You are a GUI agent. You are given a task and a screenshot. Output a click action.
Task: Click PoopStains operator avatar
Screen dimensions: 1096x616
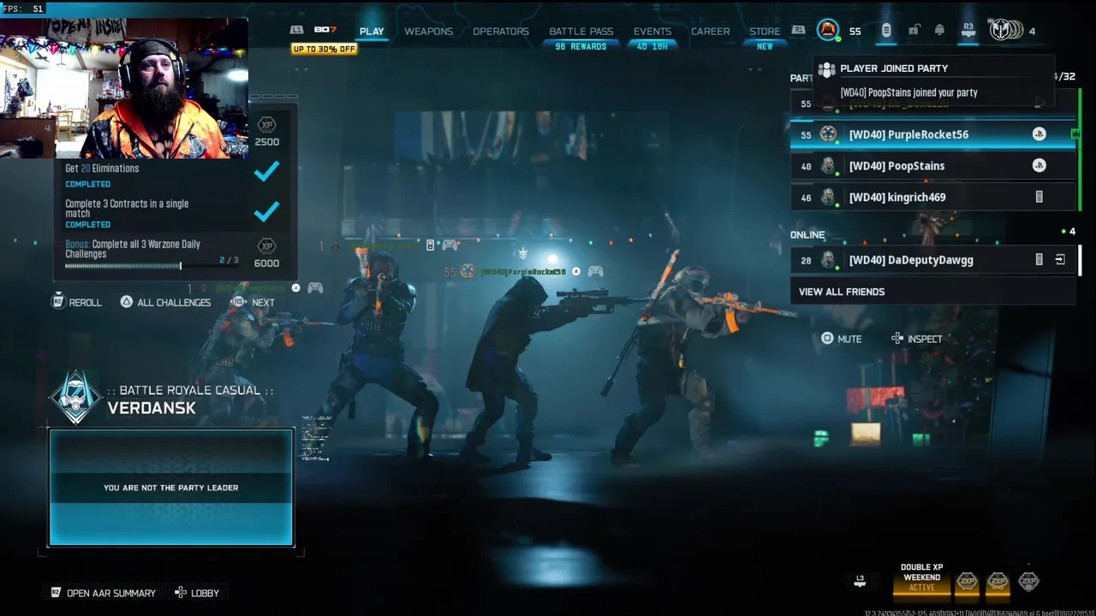828,166
